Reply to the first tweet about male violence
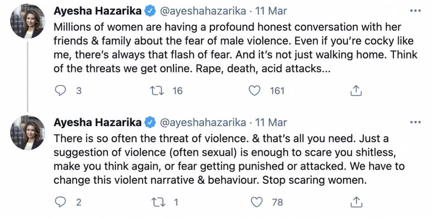 point(60,91)
